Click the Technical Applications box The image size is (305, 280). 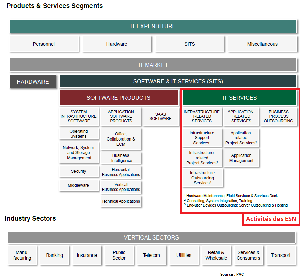(121, 201)
